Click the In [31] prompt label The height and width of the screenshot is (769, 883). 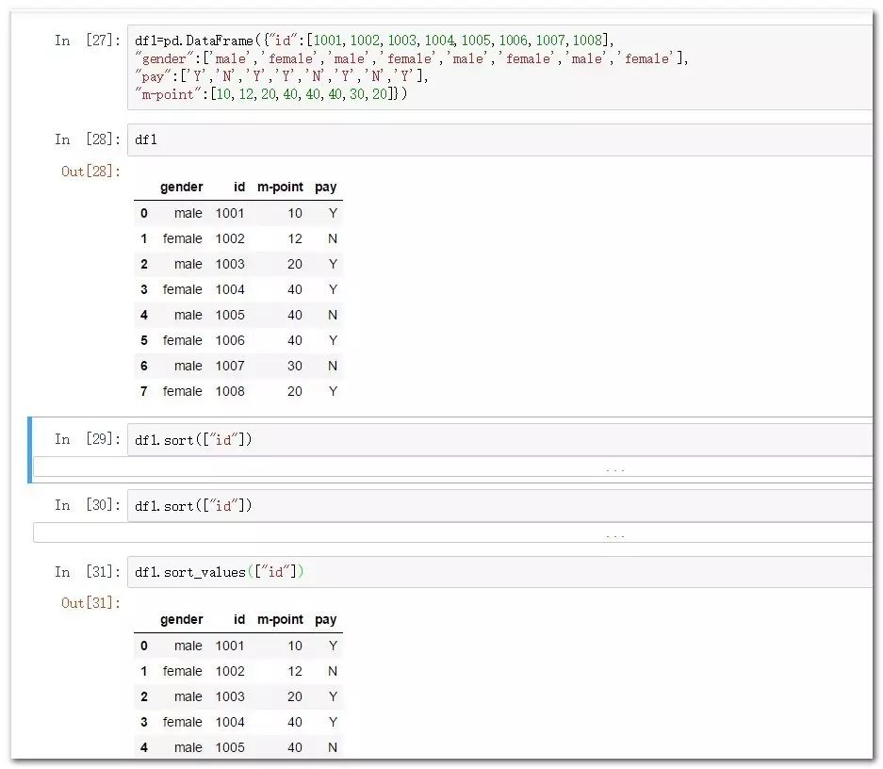point(88,572)
